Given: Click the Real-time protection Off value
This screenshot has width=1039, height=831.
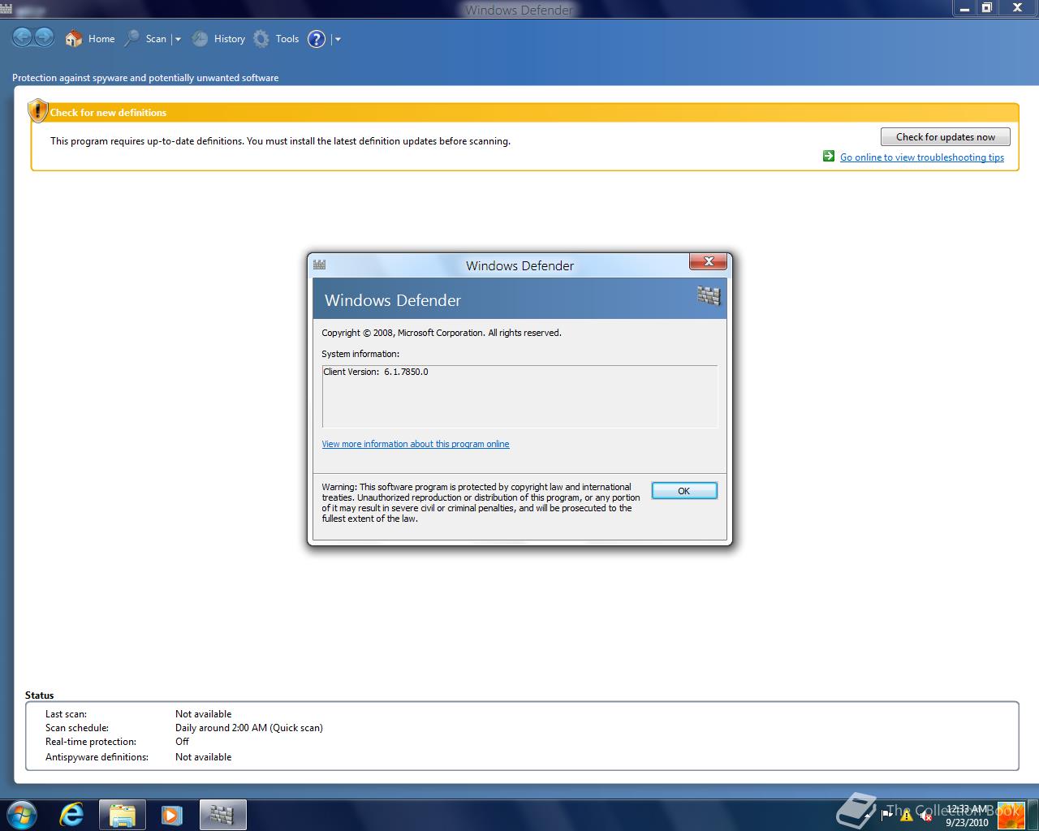Looking at the screenshot, I should (182, 742).
